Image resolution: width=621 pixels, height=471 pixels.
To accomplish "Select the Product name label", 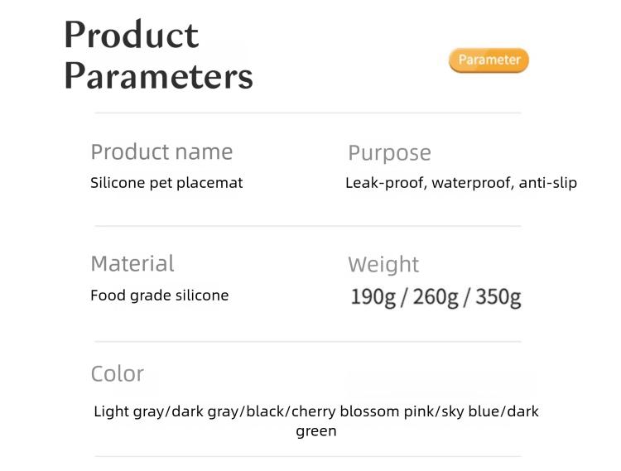I will pyautogui.click(x=161, y=152).
